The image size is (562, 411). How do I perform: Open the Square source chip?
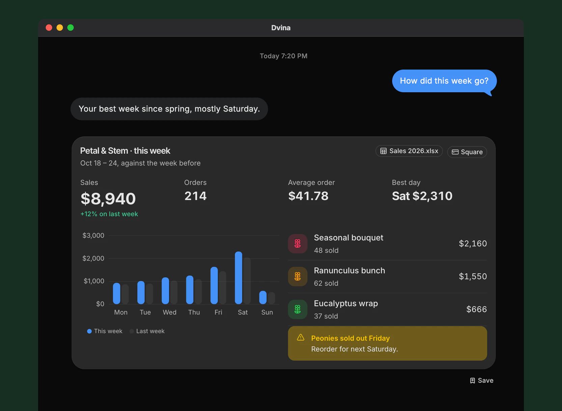467,152
